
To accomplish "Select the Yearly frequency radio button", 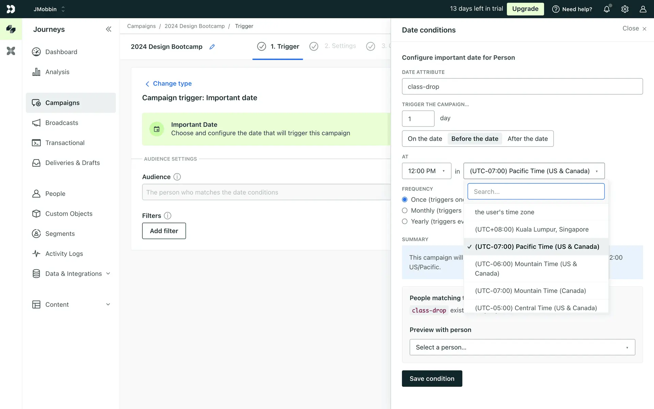I will click(x=405, y=222).
